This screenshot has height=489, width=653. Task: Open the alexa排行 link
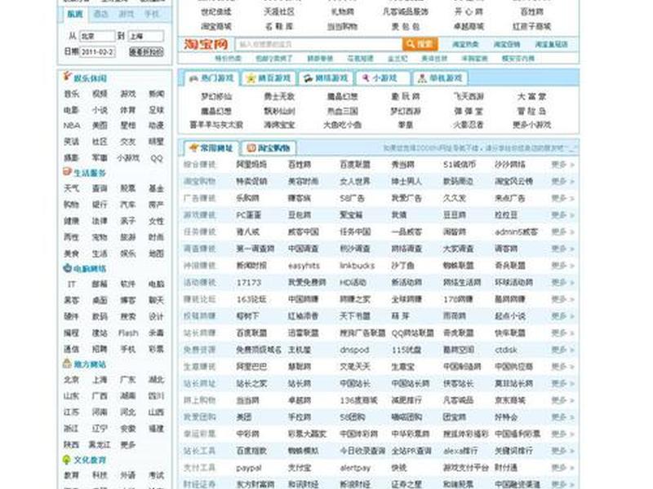pos(460,451)
